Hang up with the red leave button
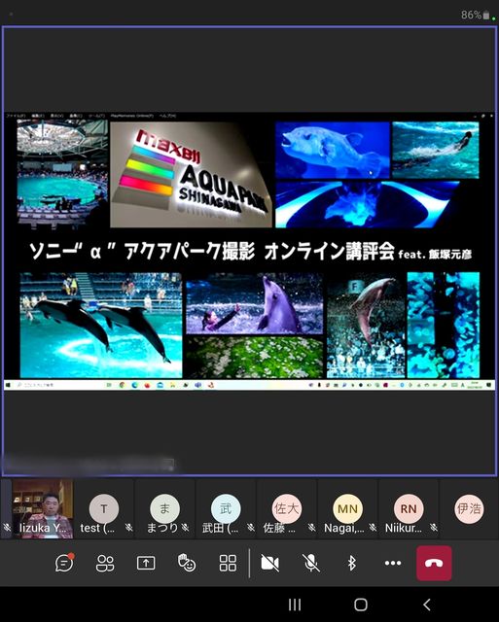 click(434, 563)
